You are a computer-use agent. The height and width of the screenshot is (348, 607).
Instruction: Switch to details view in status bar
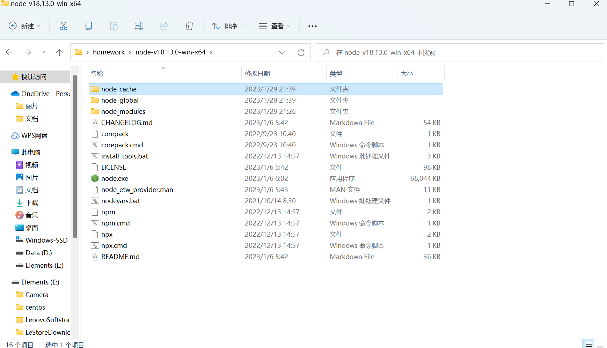(x=588, y=344)
